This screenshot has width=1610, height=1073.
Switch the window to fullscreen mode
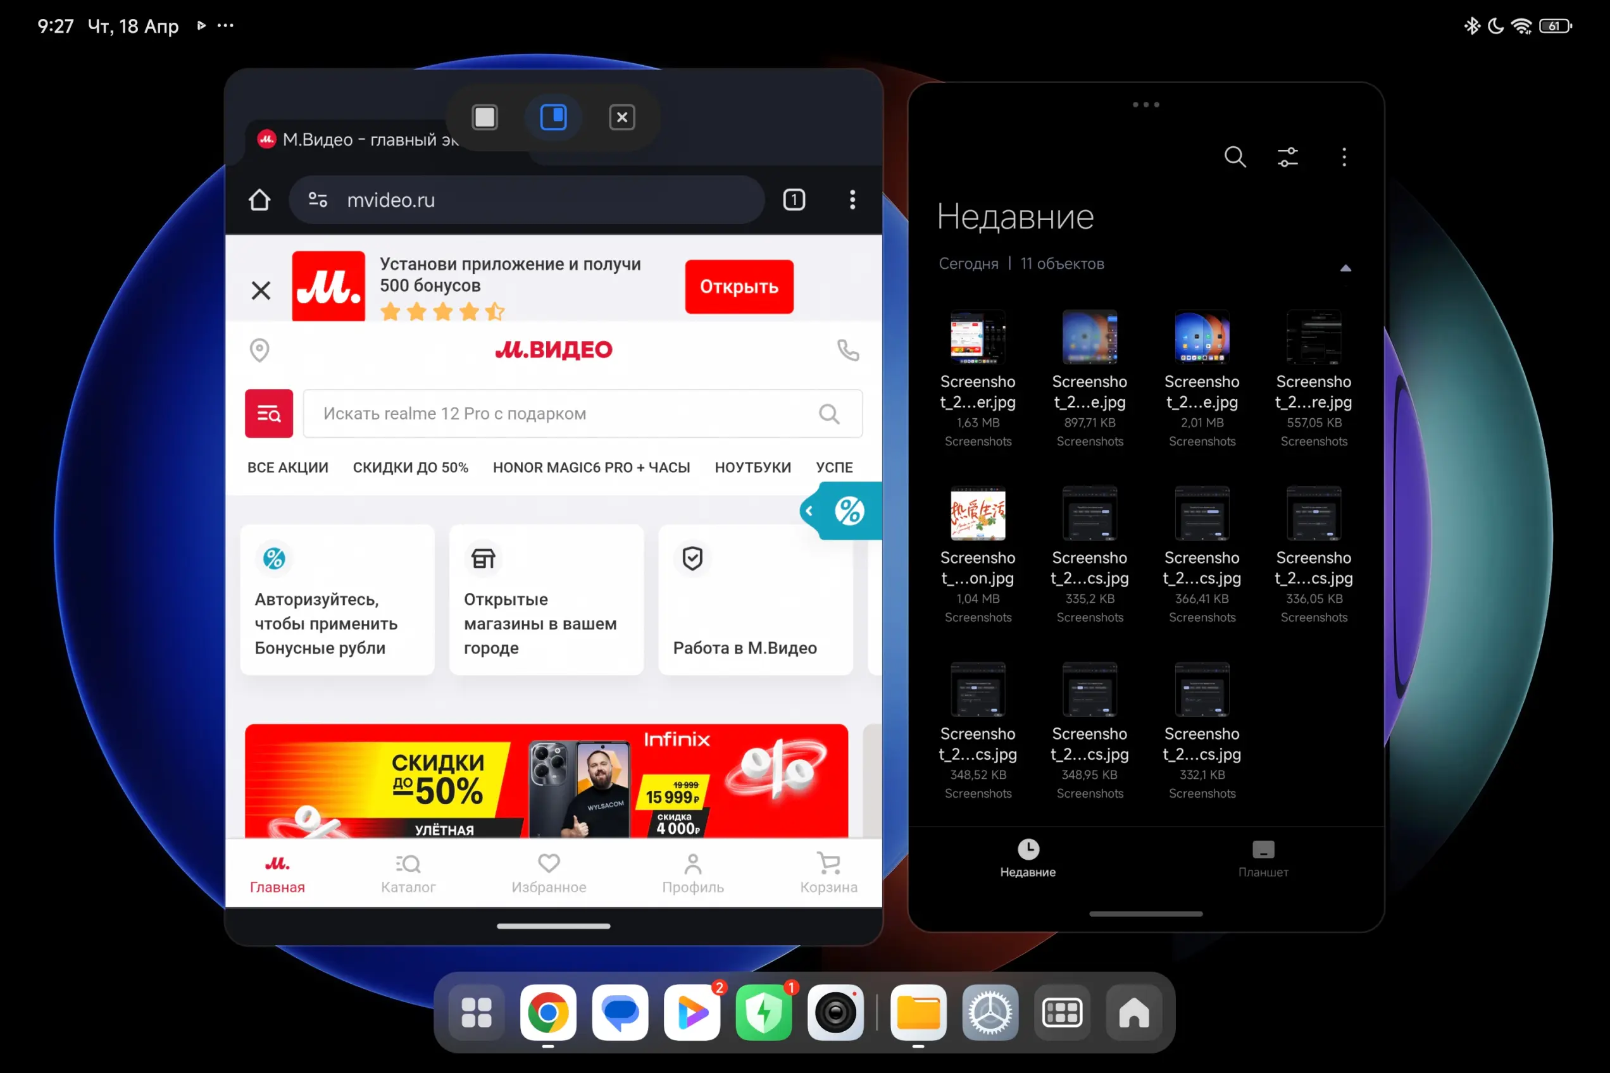click(x=485, y=117)
